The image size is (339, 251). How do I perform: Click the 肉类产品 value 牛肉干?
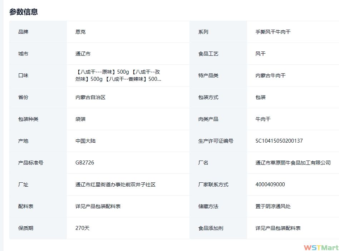(x=263, y=119)
